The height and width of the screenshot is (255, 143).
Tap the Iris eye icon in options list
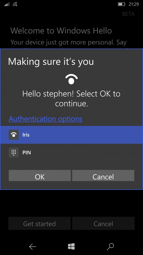pos(14,135)
